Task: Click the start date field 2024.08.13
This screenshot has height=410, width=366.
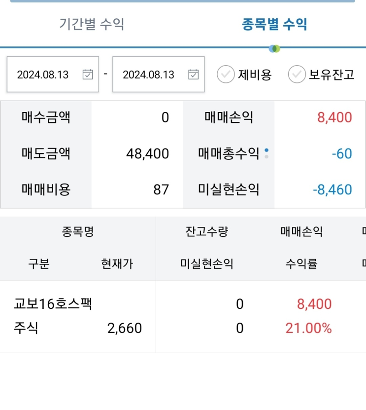Action: (43, 75)
